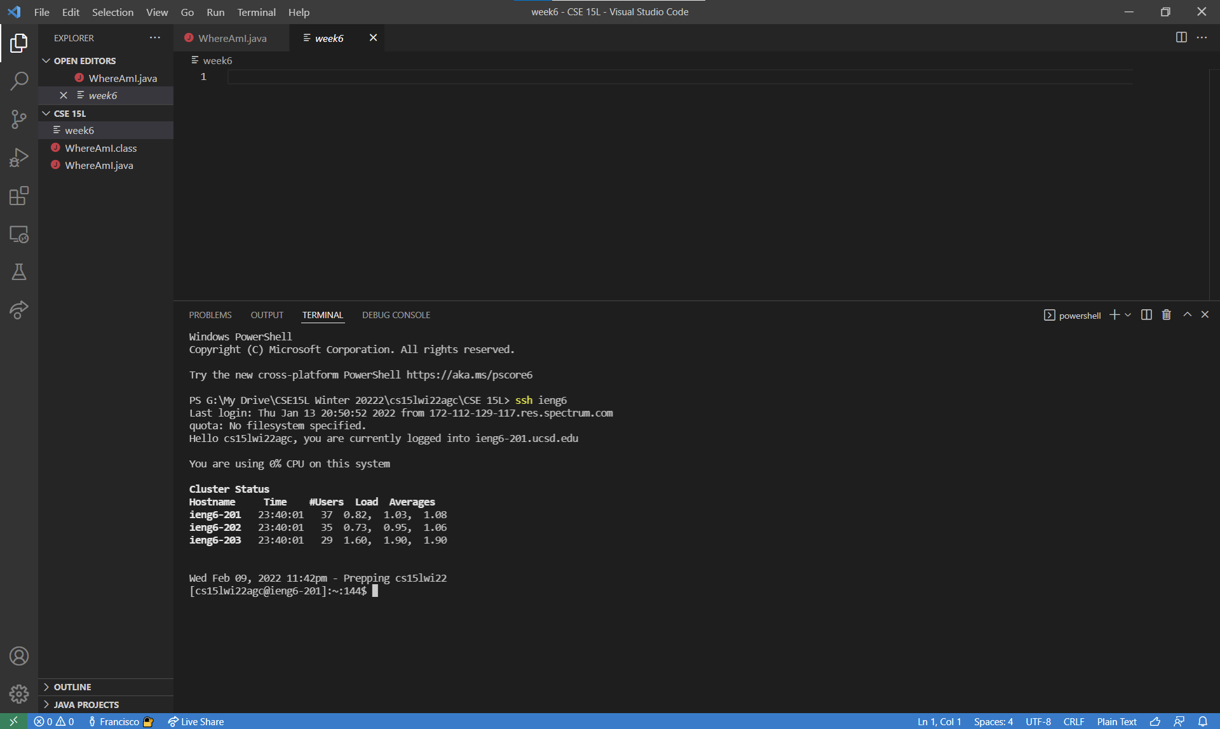1220x729 pixels.
Task: Open the Testing flask icon
Action: [x=19, y=272]
